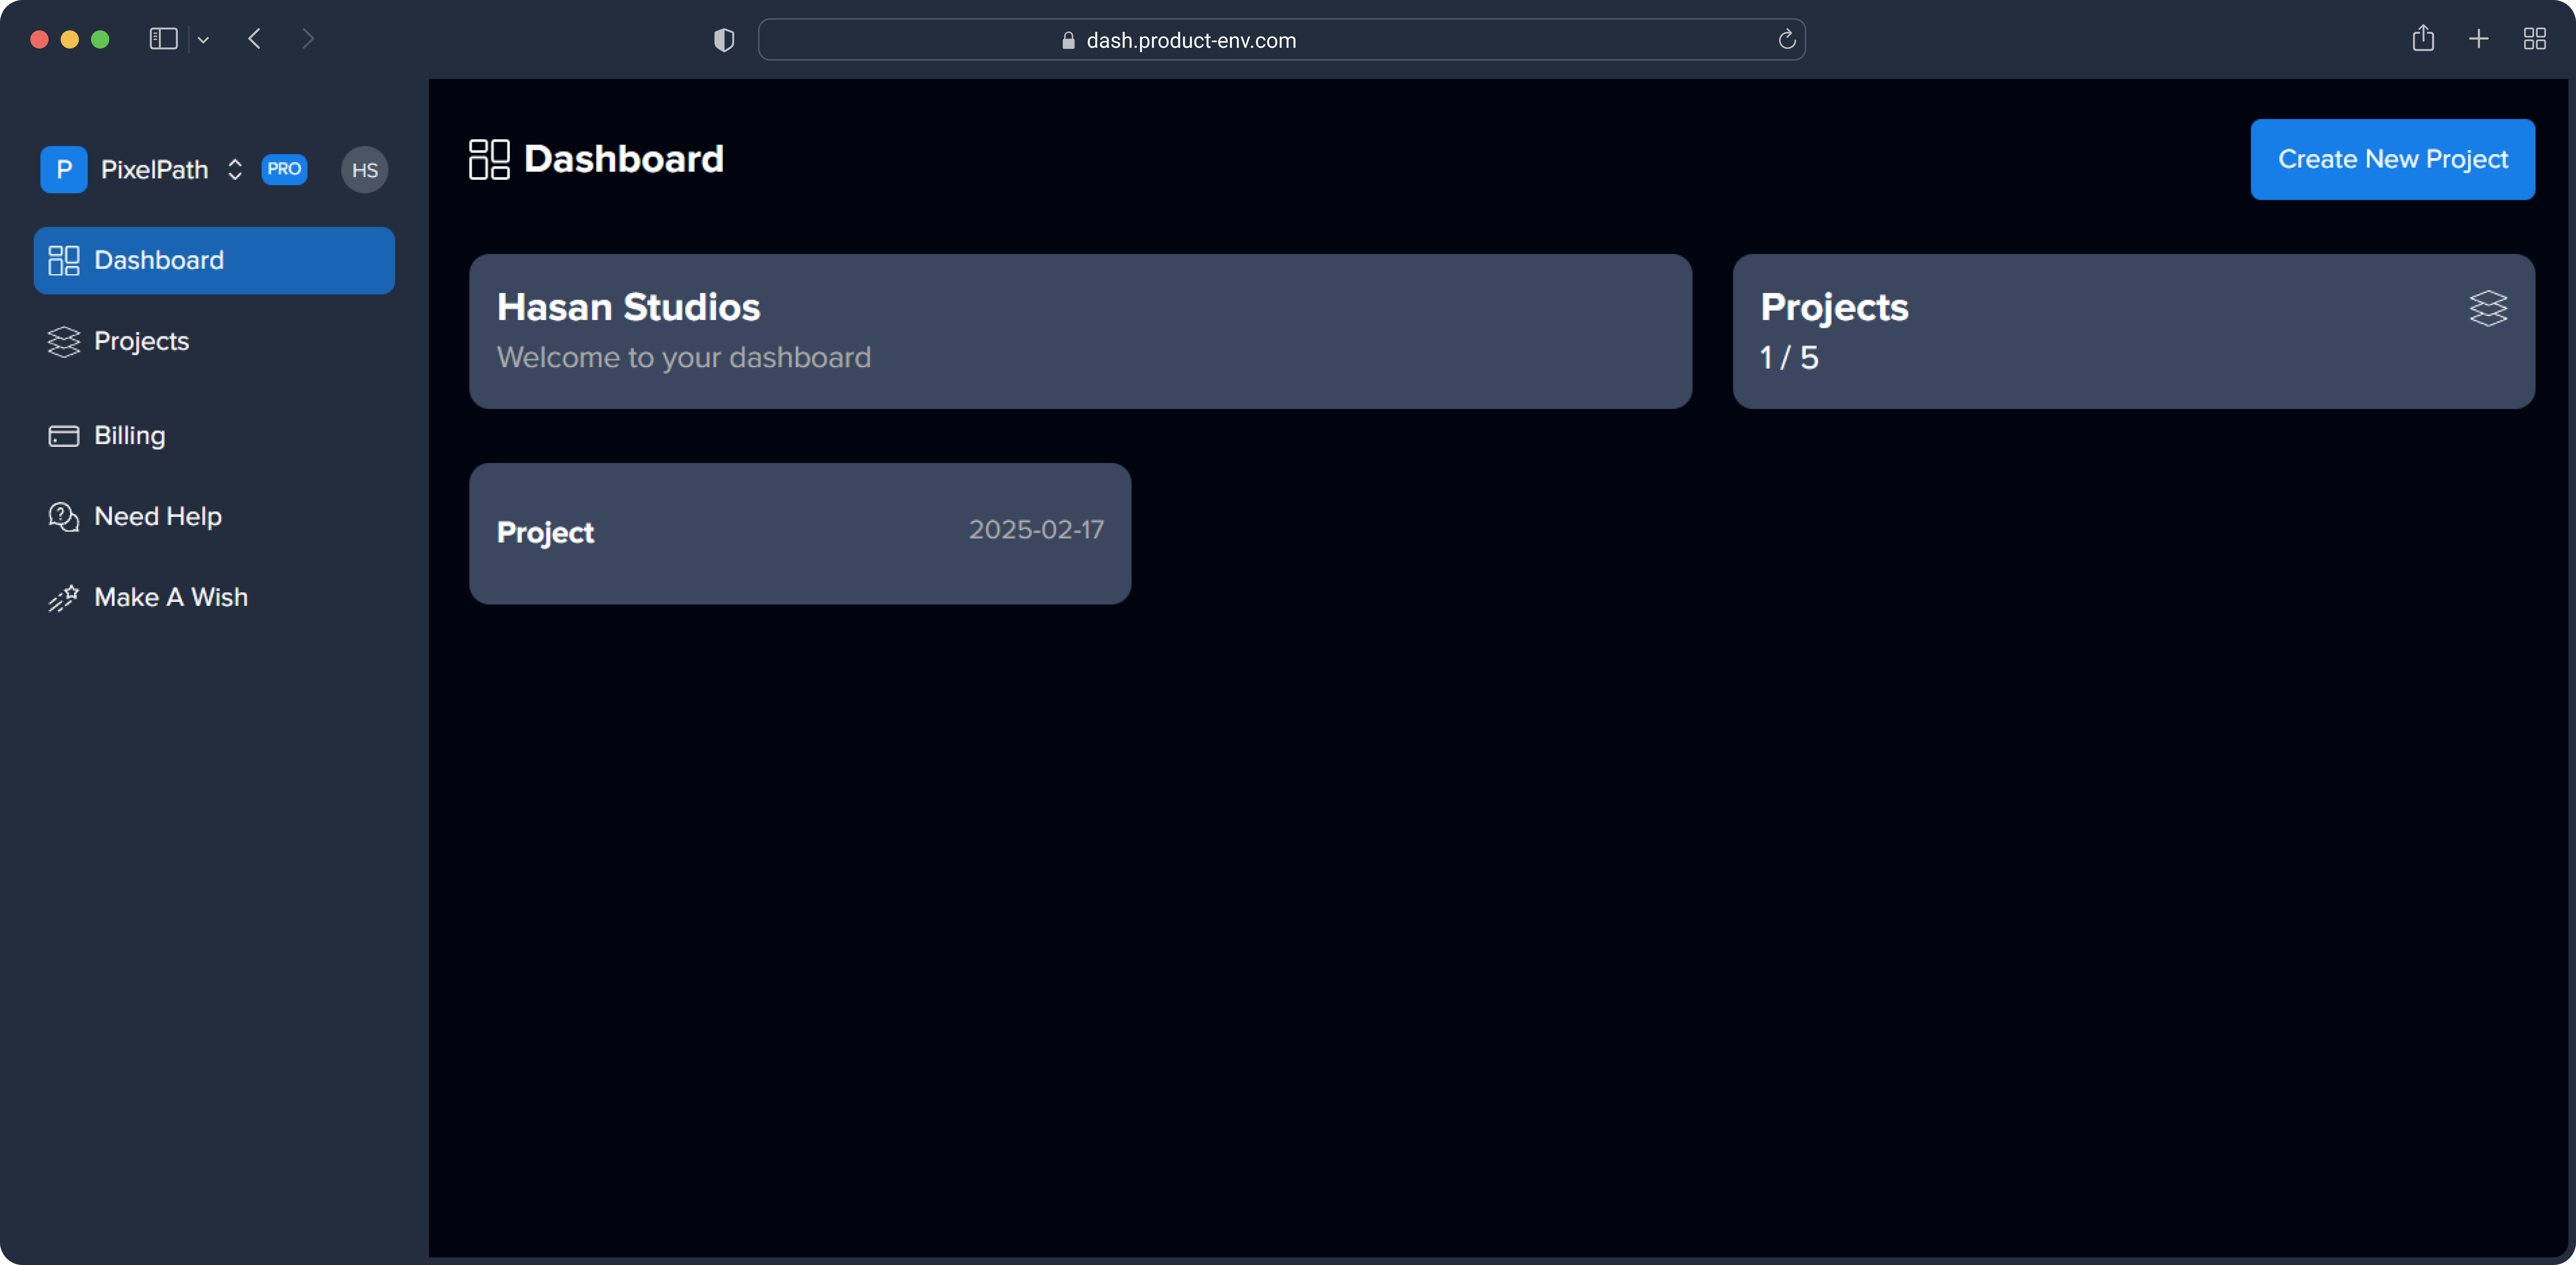Open the Project card dated 2025-02-17
Image resolution: width=2576 pixels, height=1265 pixels.
click(800, 533)
